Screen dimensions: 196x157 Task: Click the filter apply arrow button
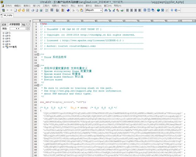28,29
